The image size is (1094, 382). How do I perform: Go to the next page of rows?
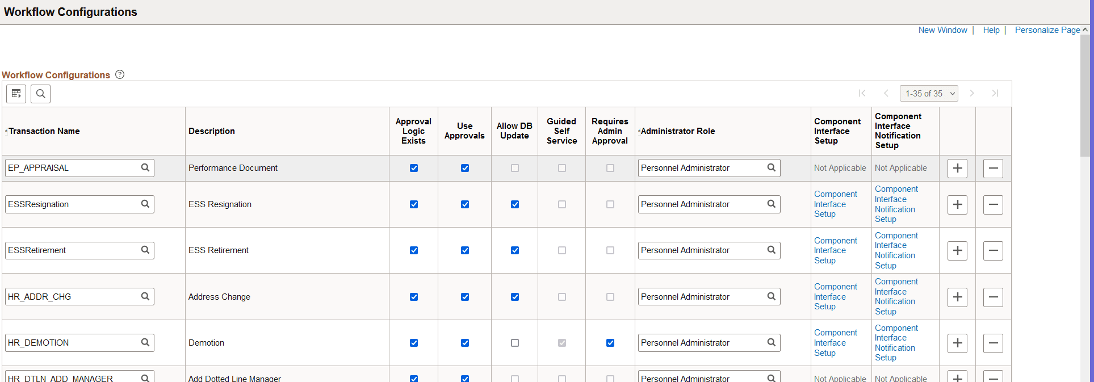point(972,93)
